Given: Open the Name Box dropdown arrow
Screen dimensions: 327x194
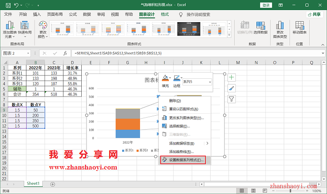Looking at the screenshot, I should (28, 53).
